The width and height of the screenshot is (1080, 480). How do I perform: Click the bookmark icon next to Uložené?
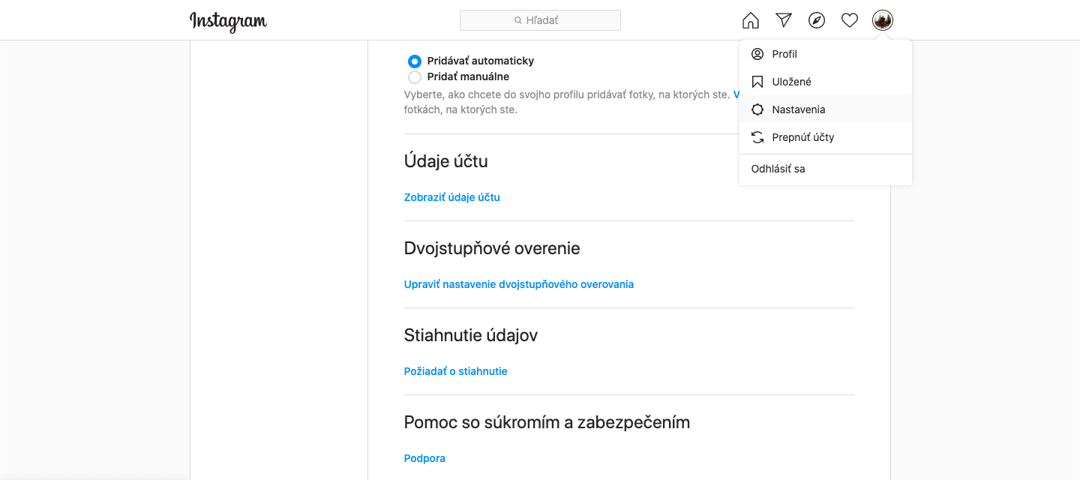click(x=757, y=82)
